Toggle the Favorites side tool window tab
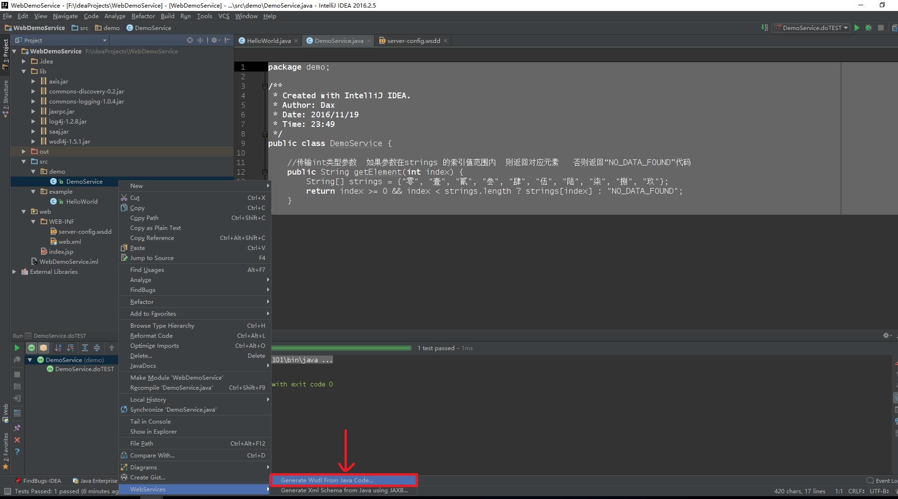 click(5, 451)
